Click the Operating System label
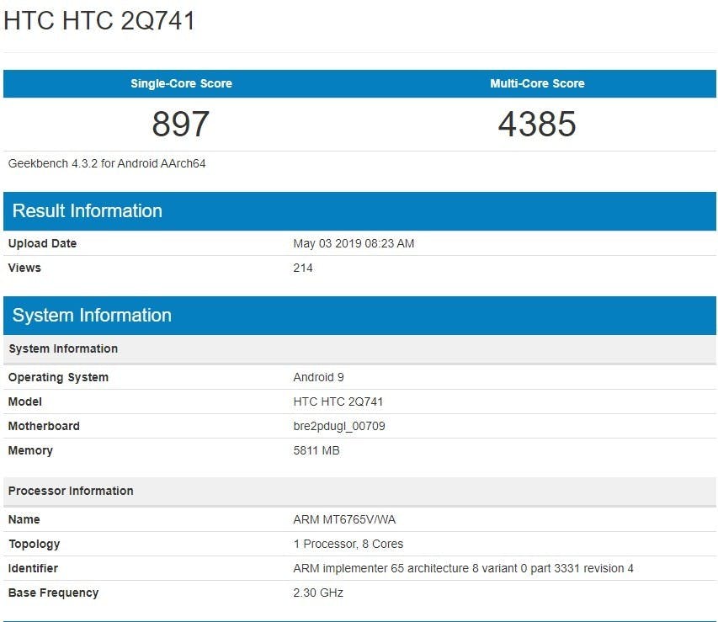Screen dimensions: 718x622 pyautogui.click(x=58, y=377)
